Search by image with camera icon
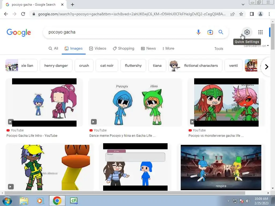 pyautogui.click(x=210, y=32)
